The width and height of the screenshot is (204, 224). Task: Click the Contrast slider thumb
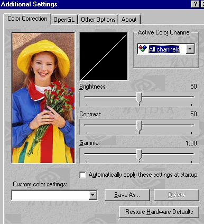point(139,126)
